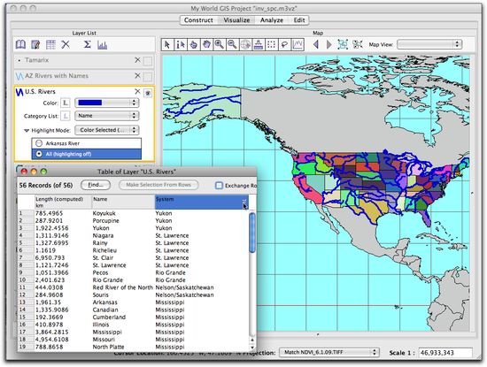Open the histogram chart icon
The height and width of the screenshot is (367, 487).
coord(102,45)
